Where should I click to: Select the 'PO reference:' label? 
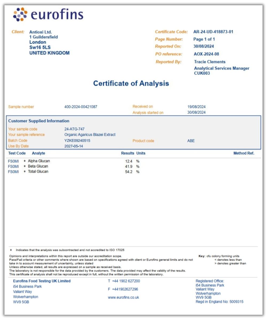[169, 54]
